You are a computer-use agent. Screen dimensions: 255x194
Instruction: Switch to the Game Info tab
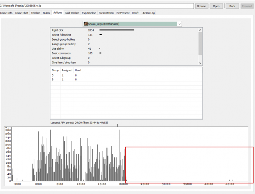(x=6, y=13)
